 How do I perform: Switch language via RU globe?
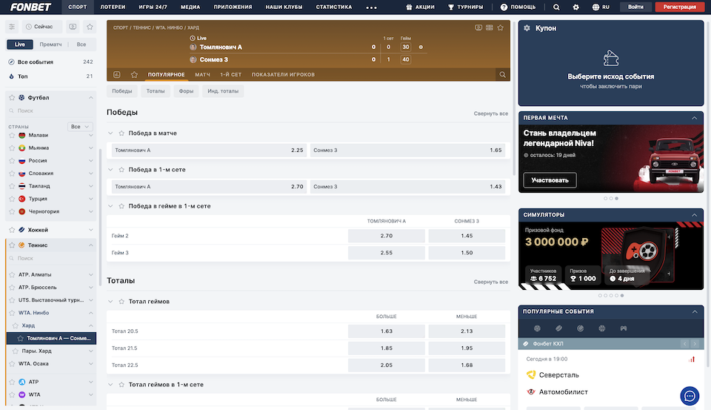[x=601, y=7]
